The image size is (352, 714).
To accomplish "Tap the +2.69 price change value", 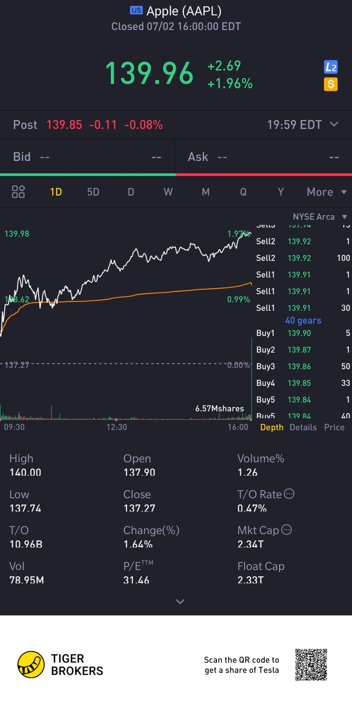I will pyautogui.click(x=224, y=66).
